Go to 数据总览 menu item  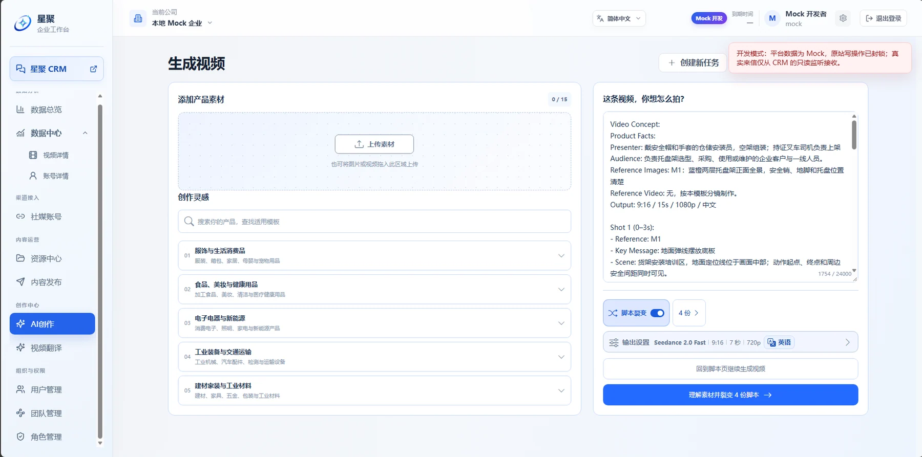pyautogui.click(x=52, y=110)
